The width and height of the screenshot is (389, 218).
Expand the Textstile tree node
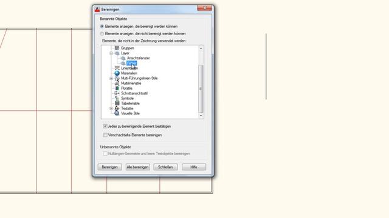coord(111,108)
